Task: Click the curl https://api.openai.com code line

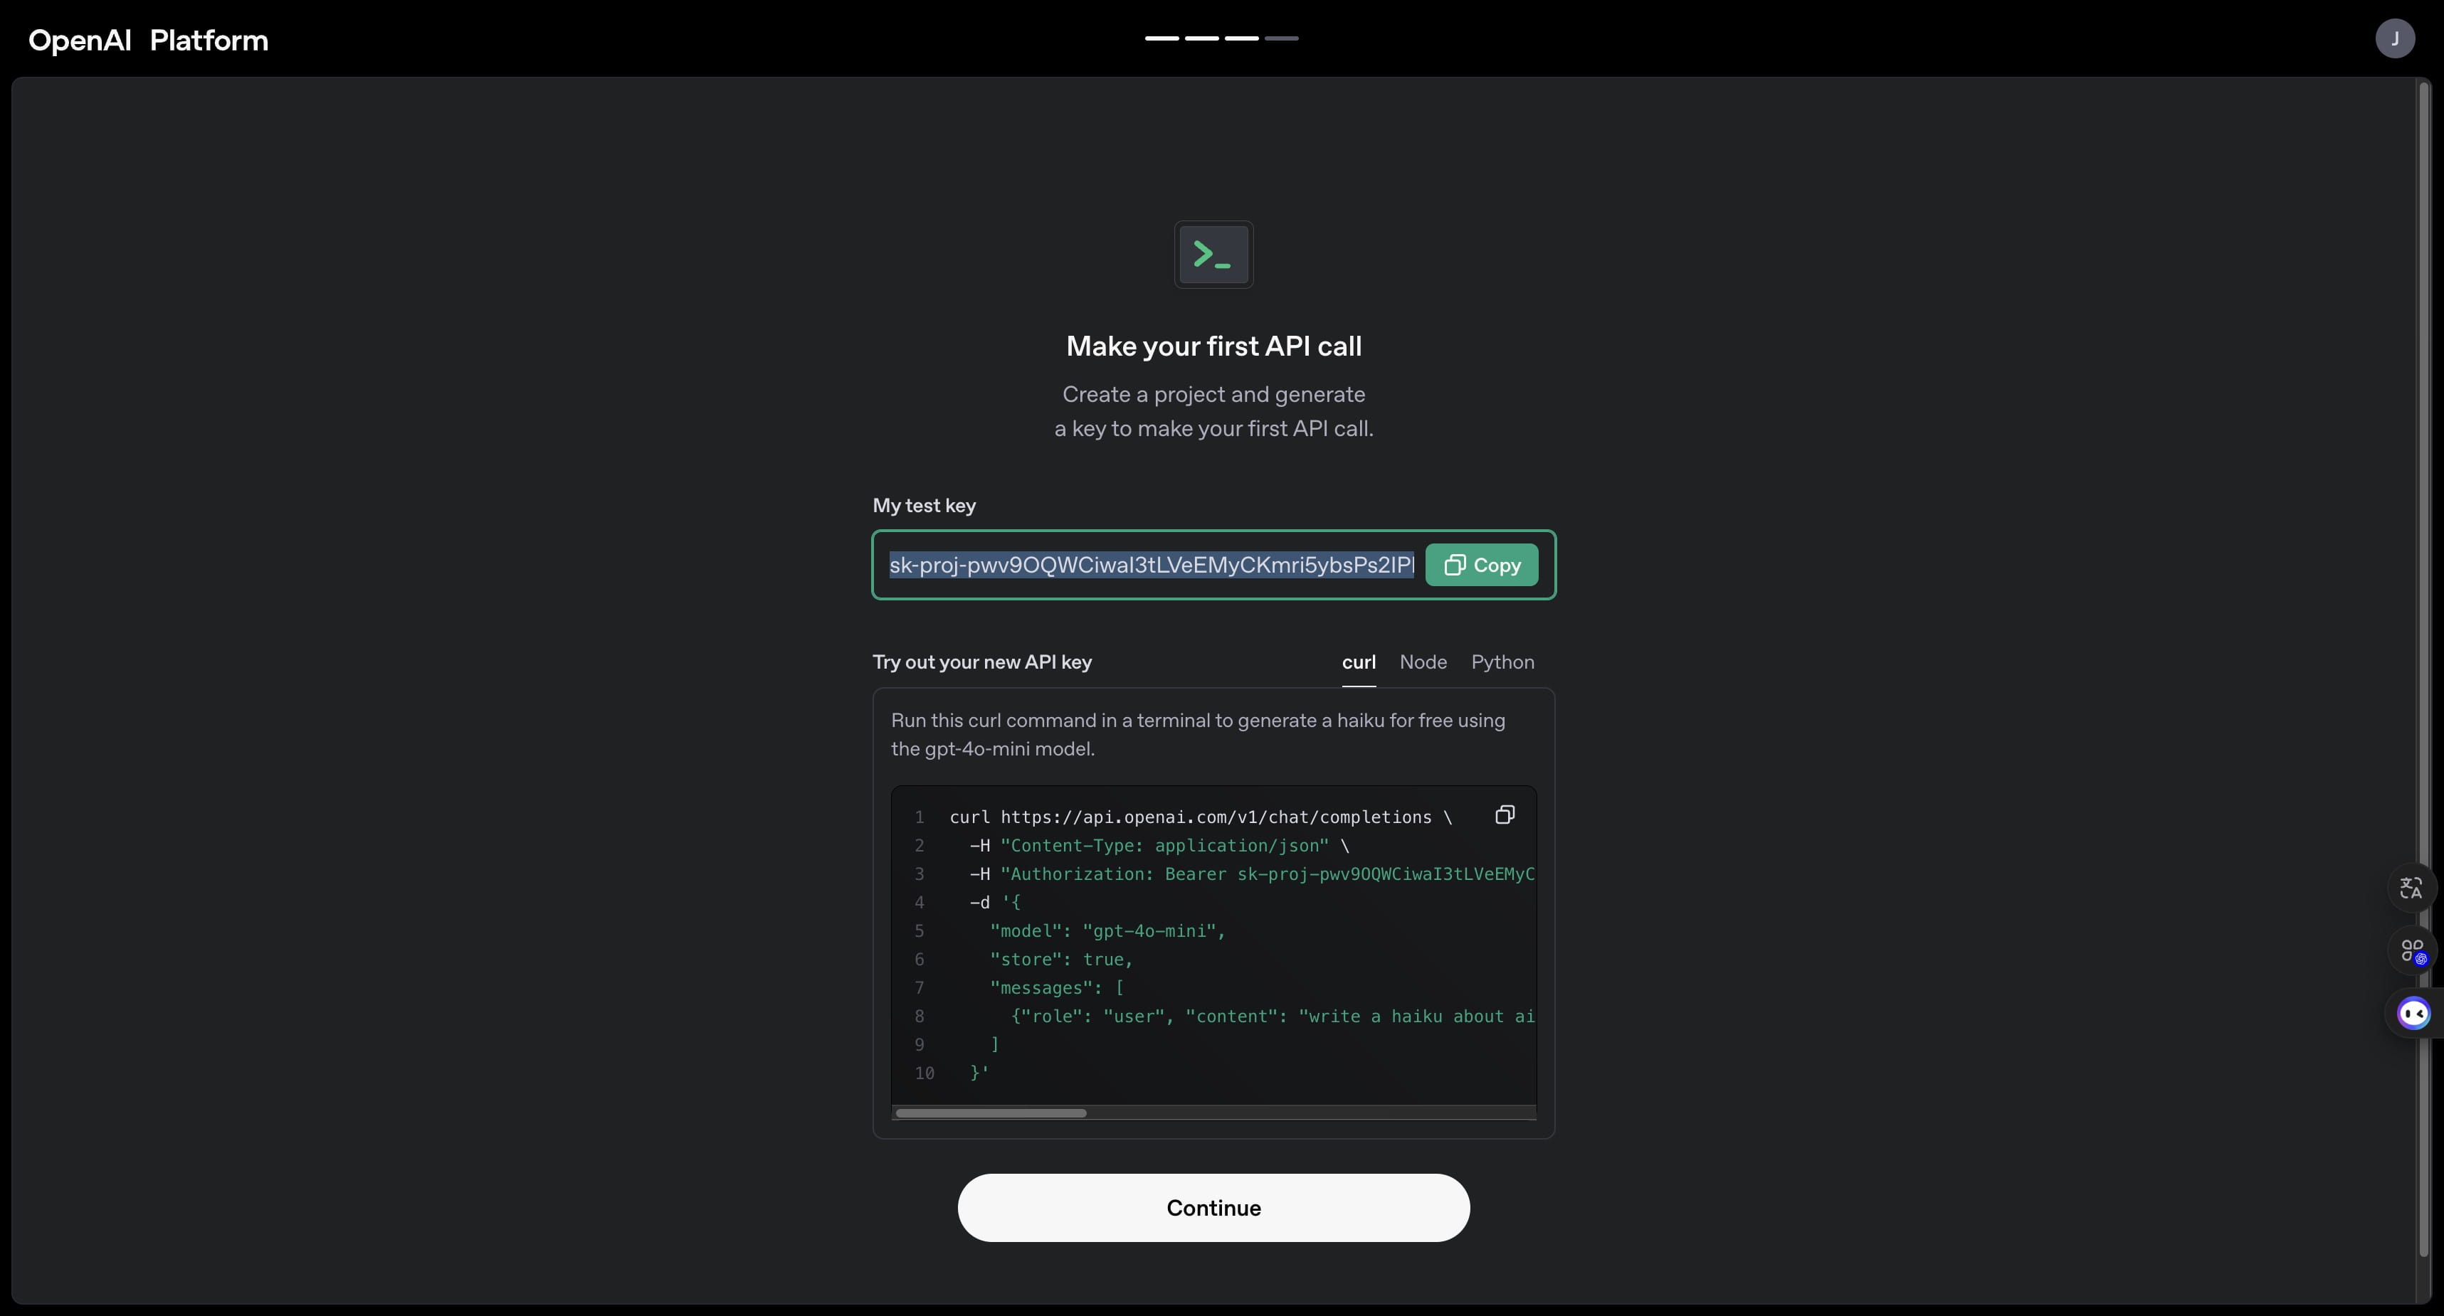Action: coord(1200,817)
